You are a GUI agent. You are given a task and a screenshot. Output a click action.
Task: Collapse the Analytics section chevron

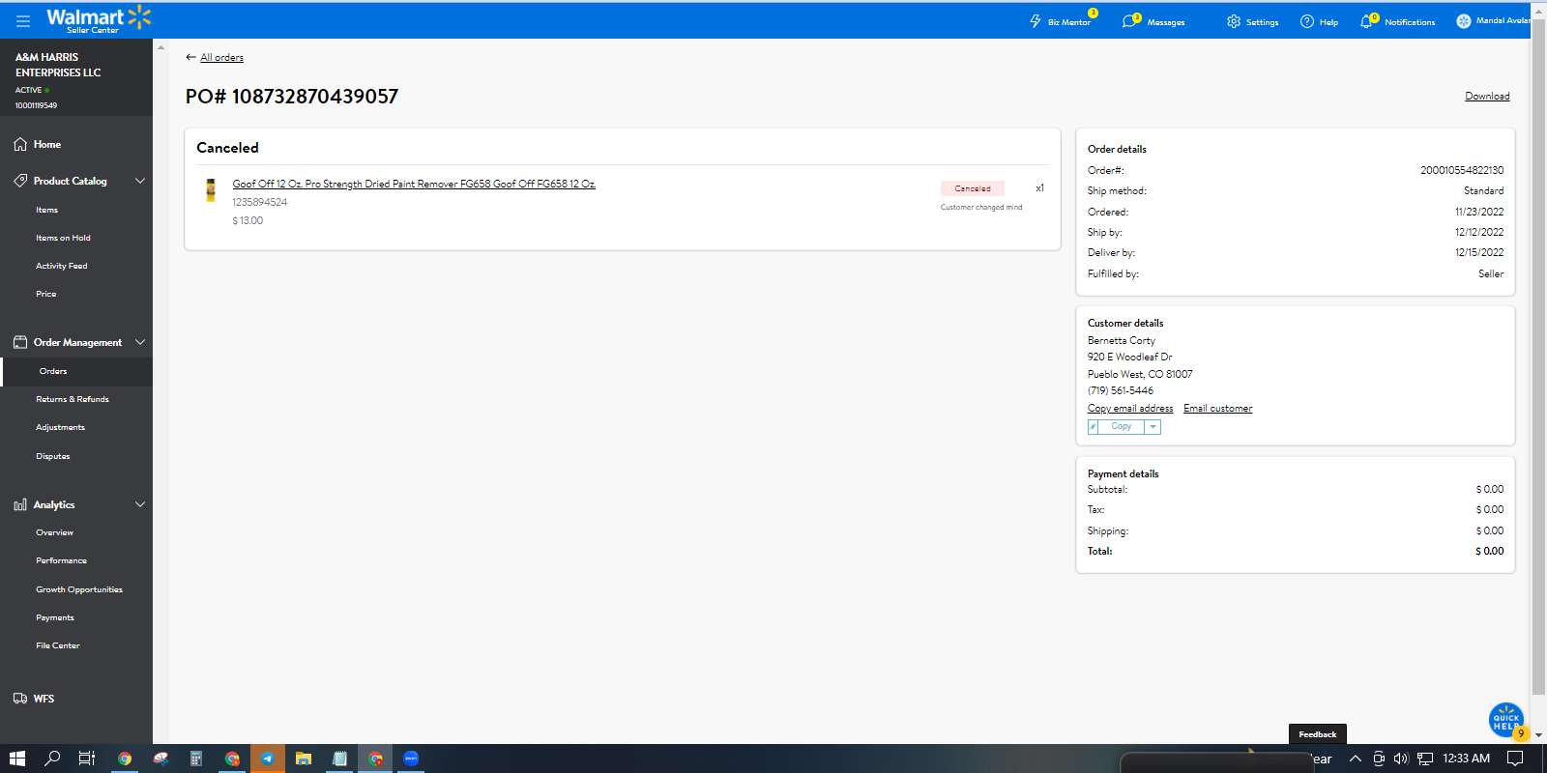[x=140, y=504]
